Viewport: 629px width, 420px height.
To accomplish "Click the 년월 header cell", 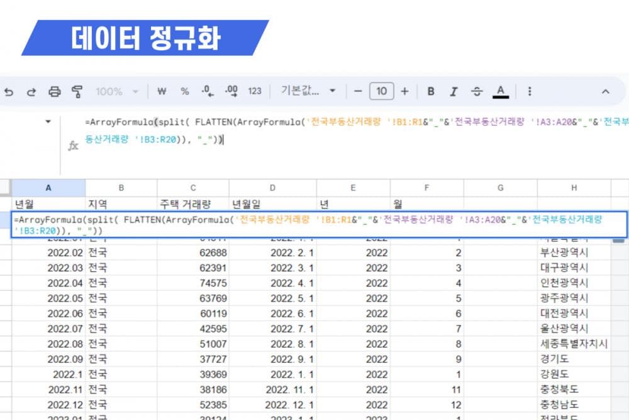I will click(48, 204).
